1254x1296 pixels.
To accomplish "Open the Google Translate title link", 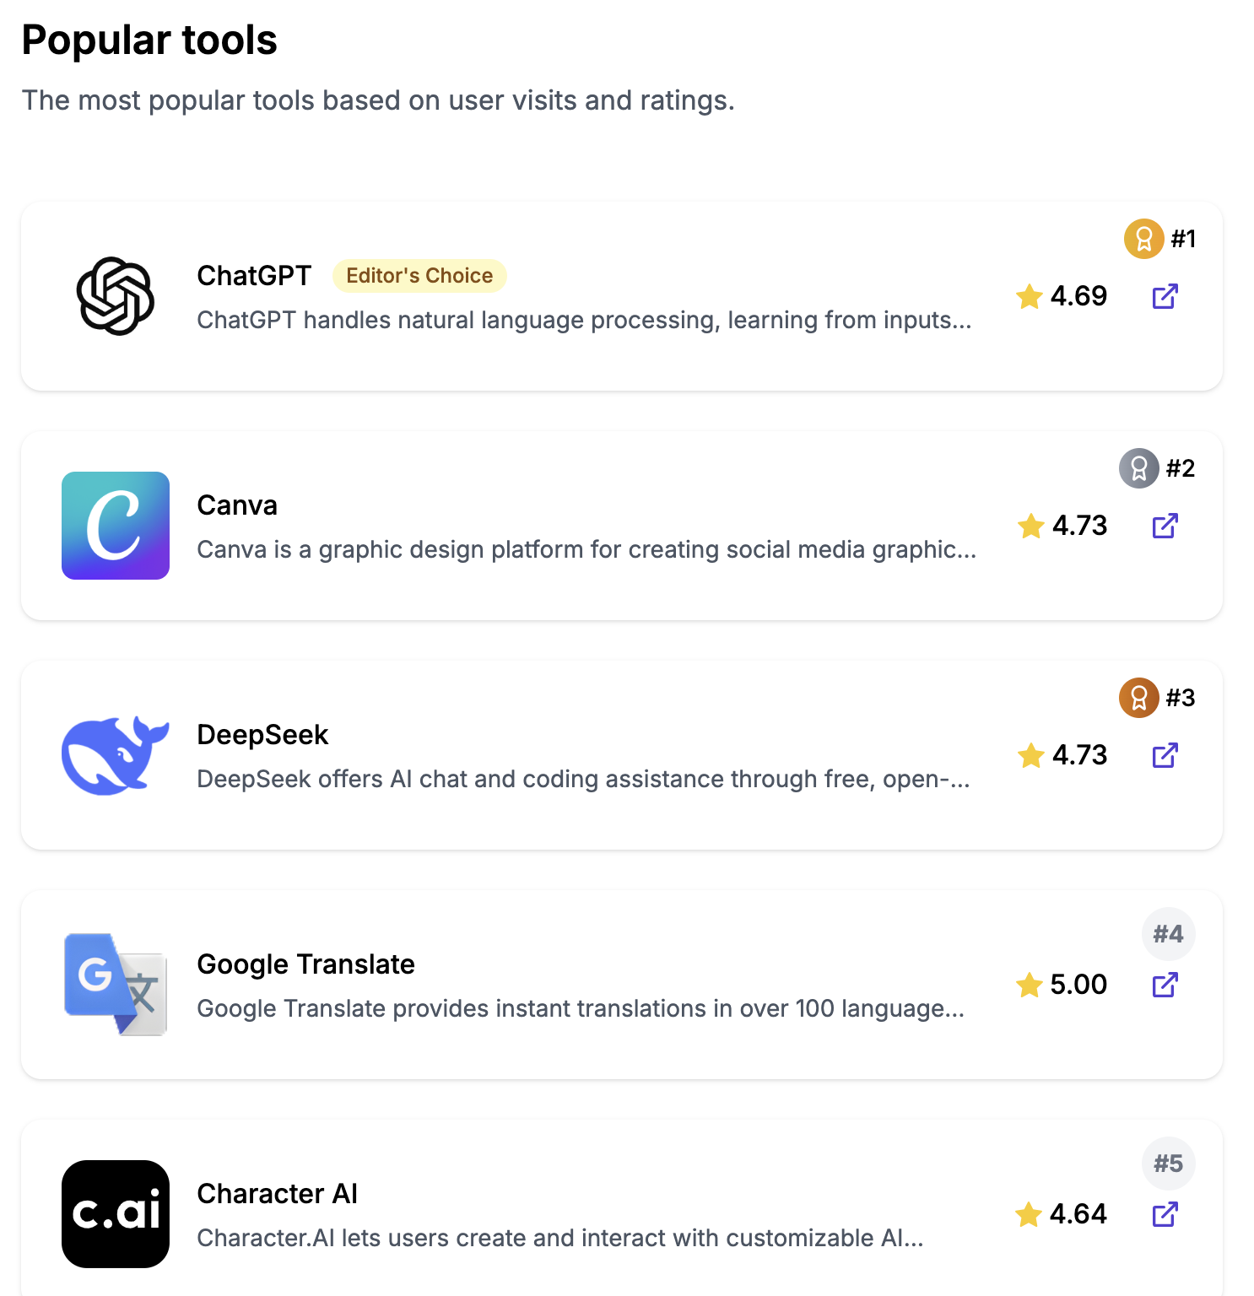I will [x=305, y=964].
